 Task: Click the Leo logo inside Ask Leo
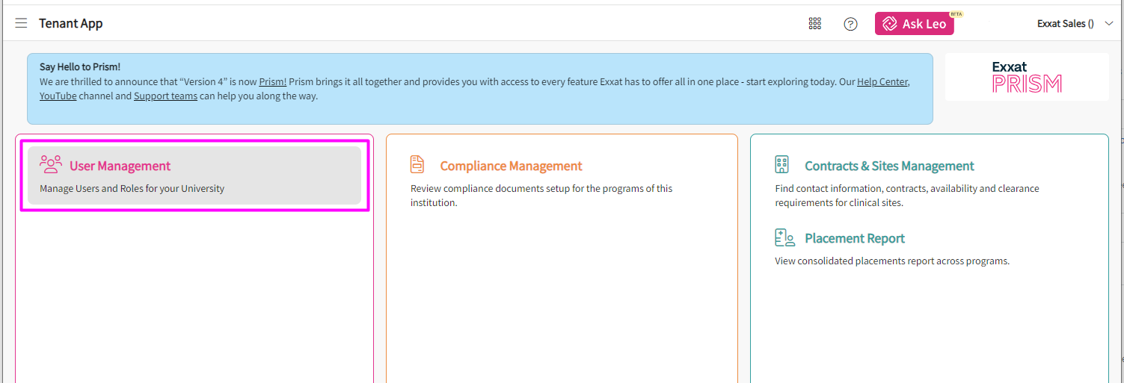point(890,24)
